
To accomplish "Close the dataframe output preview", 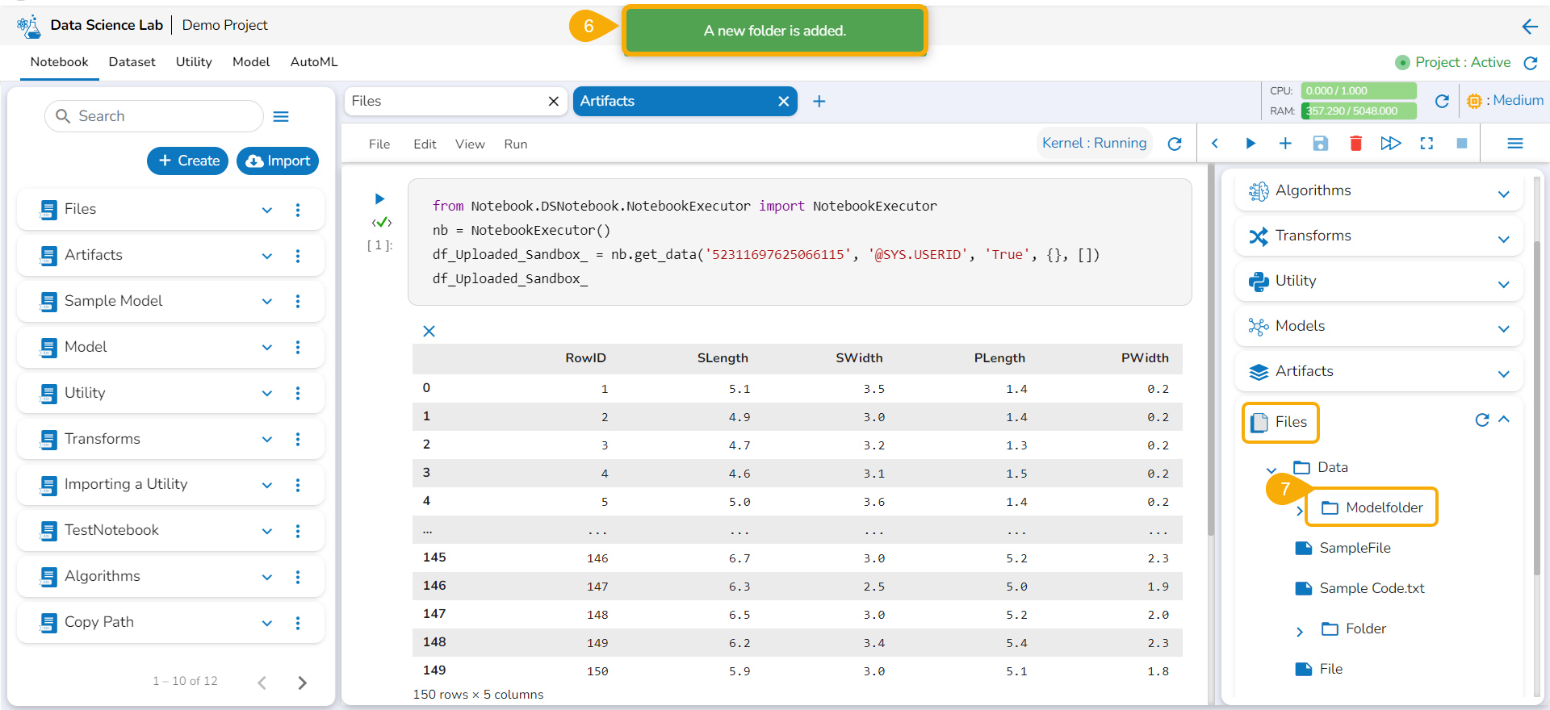I will 429,332.
